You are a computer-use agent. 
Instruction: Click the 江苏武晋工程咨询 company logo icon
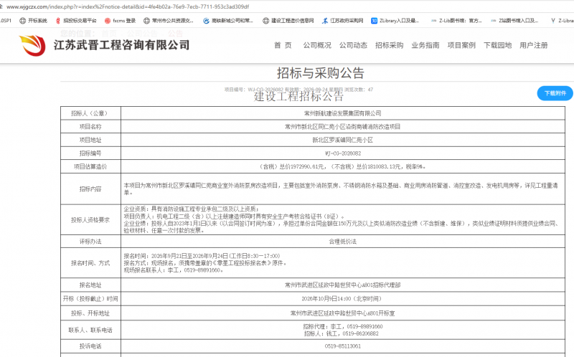(32, 45)
